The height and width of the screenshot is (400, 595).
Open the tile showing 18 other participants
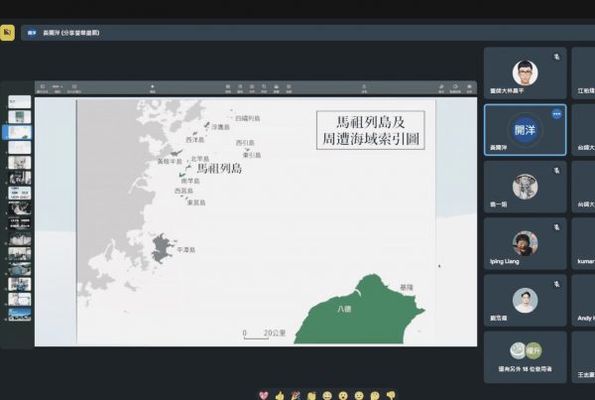[525, 355]
